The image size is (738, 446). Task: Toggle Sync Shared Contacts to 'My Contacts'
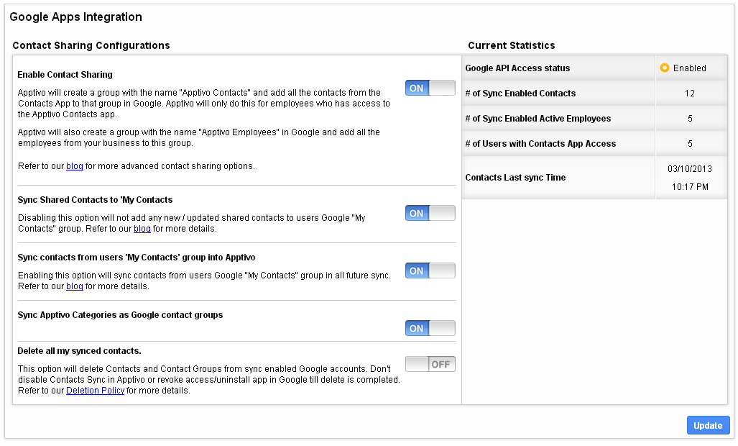tap(430, 213)
